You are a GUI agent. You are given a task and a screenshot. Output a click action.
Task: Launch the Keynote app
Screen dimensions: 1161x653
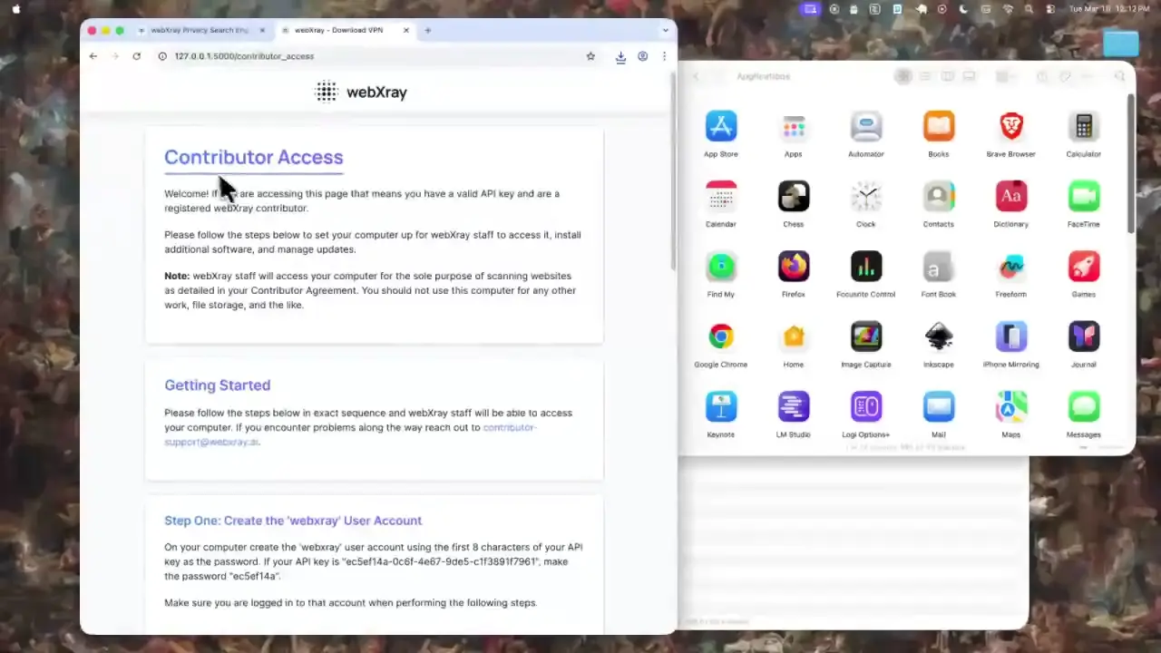coord(721,406)
